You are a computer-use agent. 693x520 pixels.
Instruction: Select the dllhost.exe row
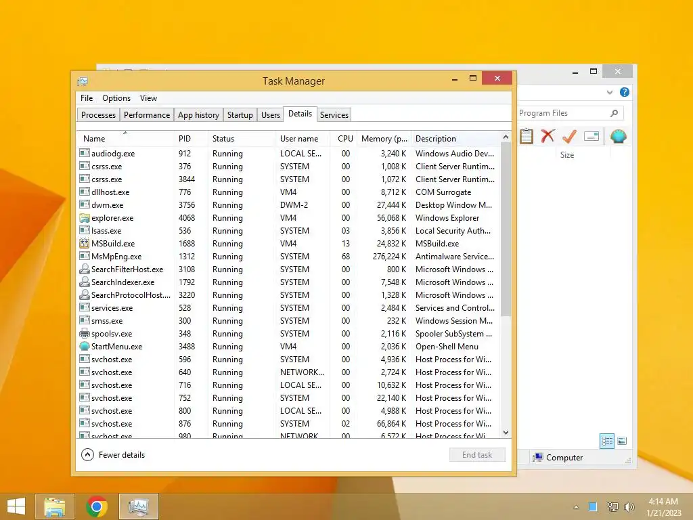(x=288, y=192)
